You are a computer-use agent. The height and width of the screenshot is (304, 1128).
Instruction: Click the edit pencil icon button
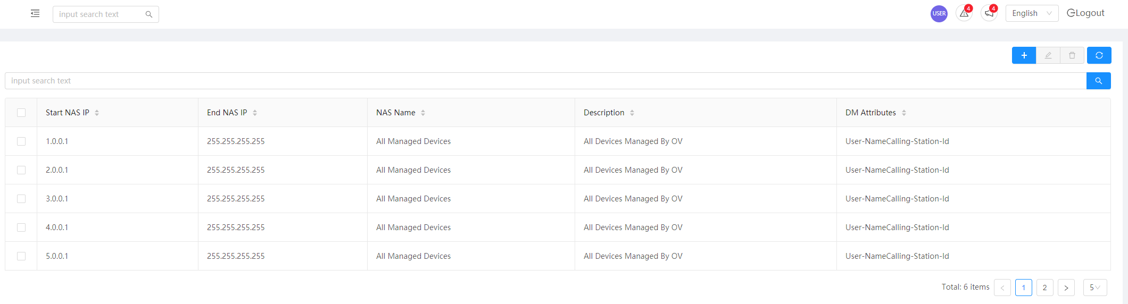(x=1048, y=55)
